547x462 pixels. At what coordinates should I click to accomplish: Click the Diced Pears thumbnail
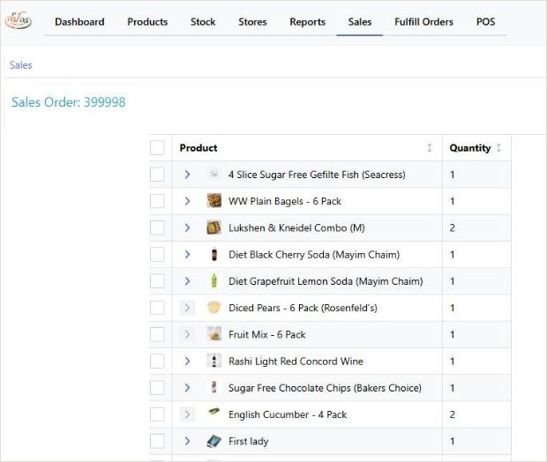point(214,308)
